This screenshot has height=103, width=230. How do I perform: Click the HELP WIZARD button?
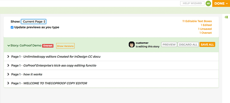click(192, 3)
